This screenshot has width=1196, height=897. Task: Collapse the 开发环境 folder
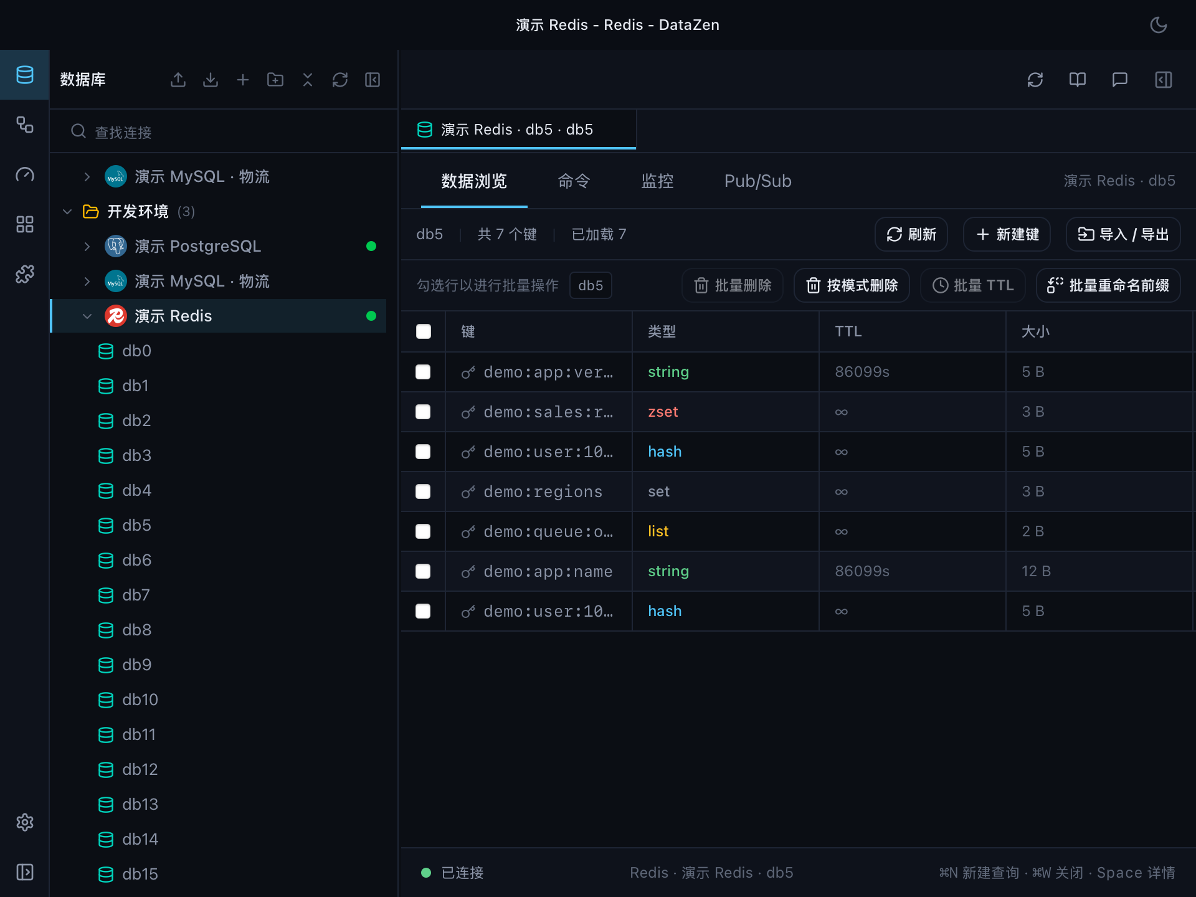[x=67, y=212]
